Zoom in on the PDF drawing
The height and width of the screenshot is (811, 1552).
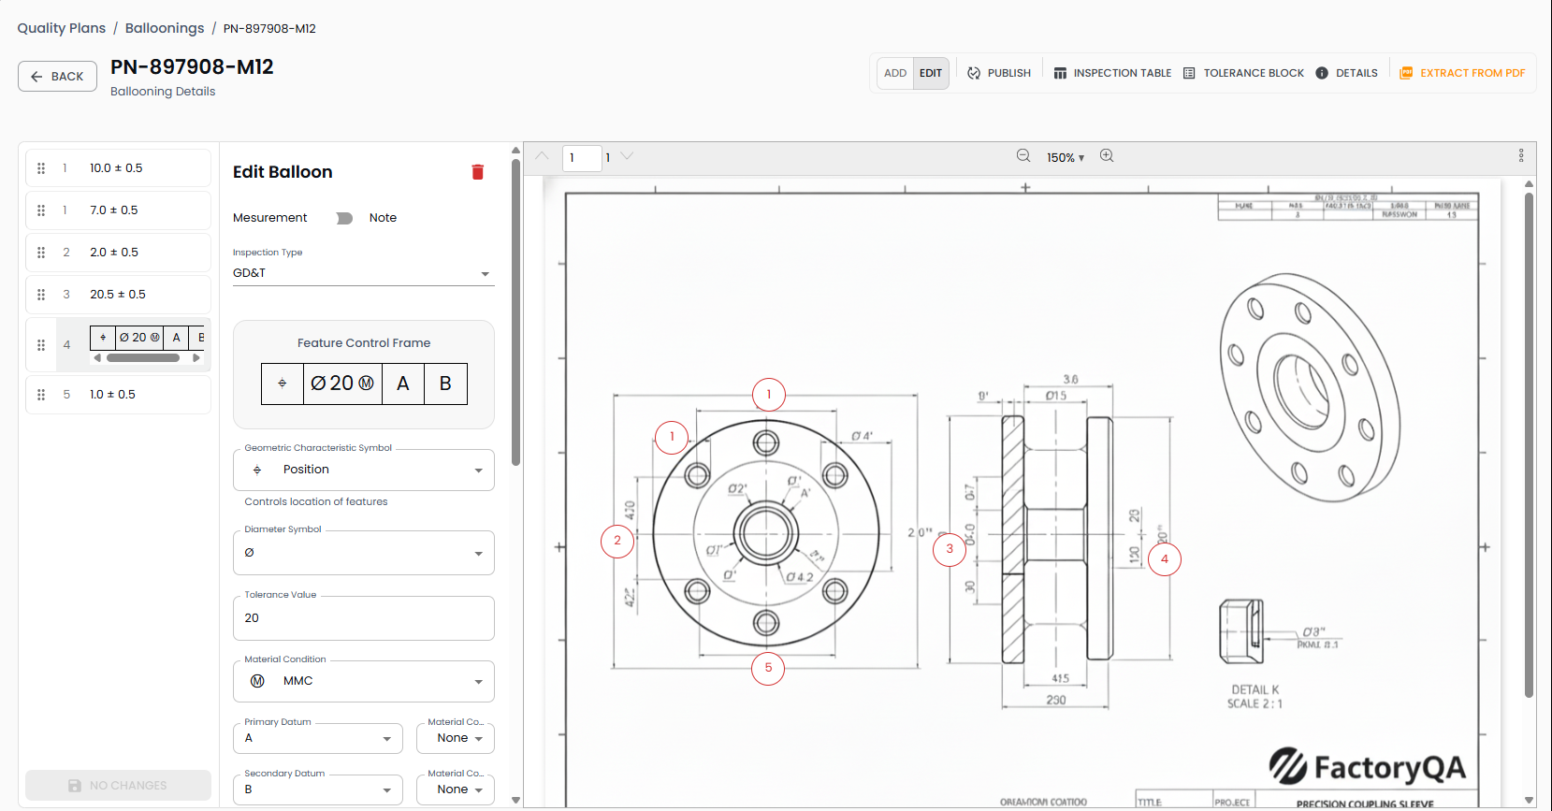click(x=1107, y=156)
